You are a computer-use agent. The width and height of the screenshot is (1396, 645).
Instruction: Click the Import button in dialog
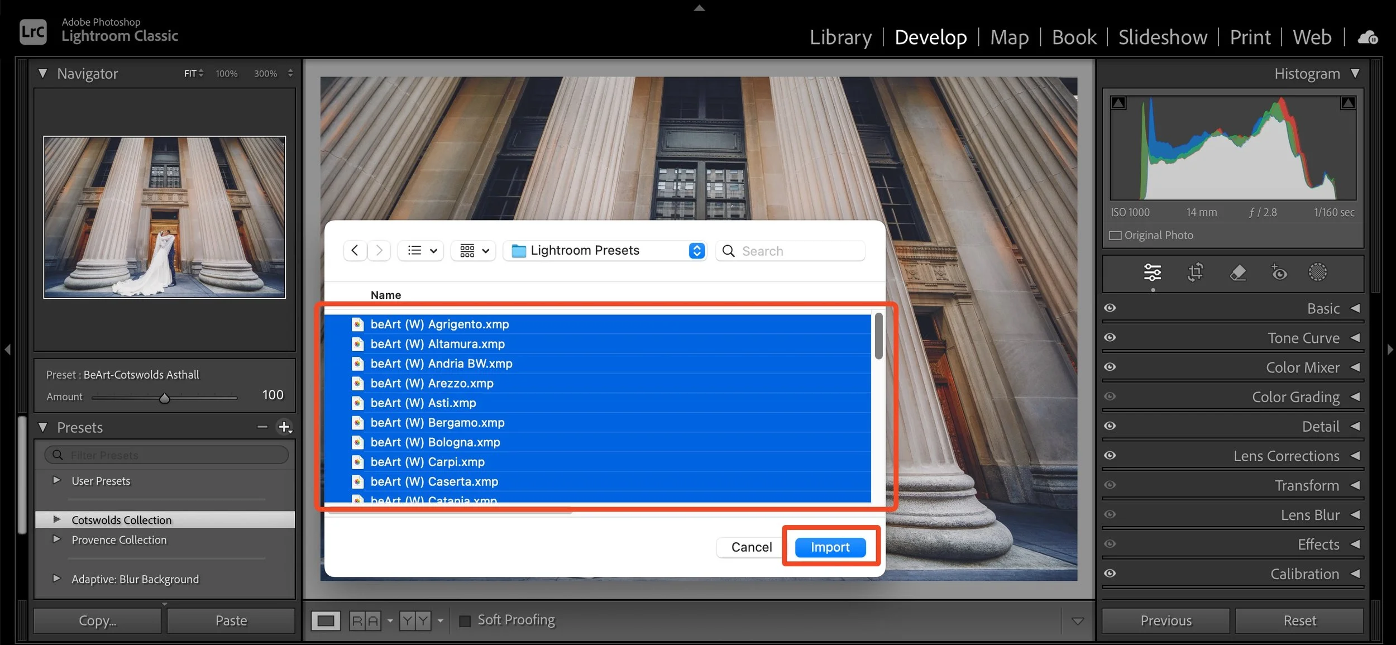830,547
